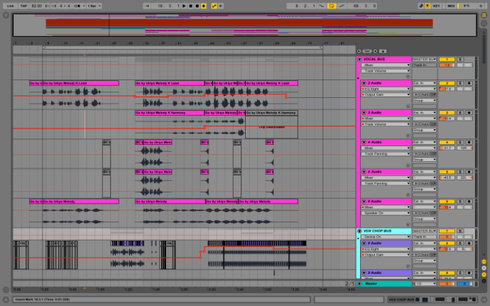
Task: Fold the VOX CHOP BUS group track
Action: [359, 231]
